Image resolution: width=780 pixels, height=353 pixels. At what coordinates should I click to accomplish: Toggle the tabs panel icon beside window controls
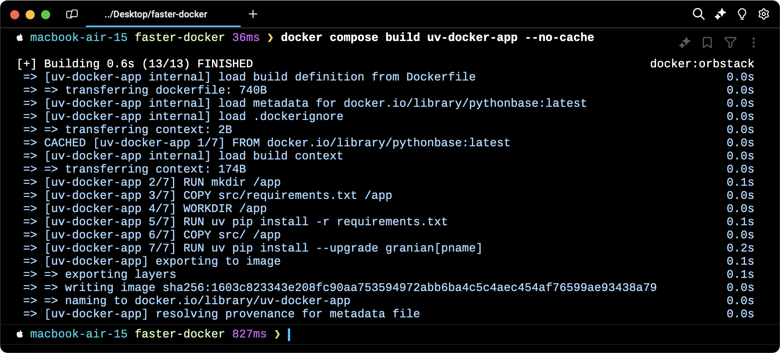[x=72, y=14]
